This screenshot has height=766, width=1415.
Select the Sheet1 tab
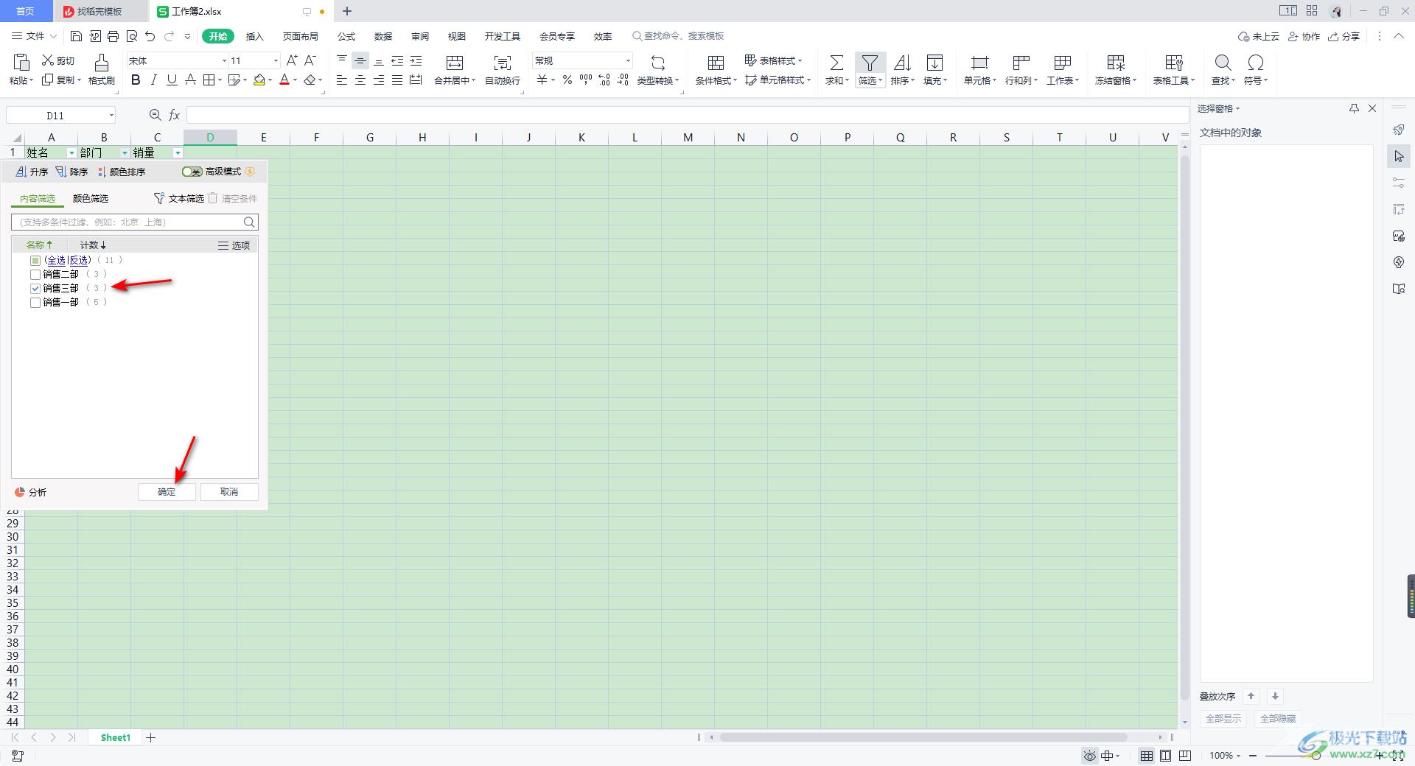click(116, 737)
